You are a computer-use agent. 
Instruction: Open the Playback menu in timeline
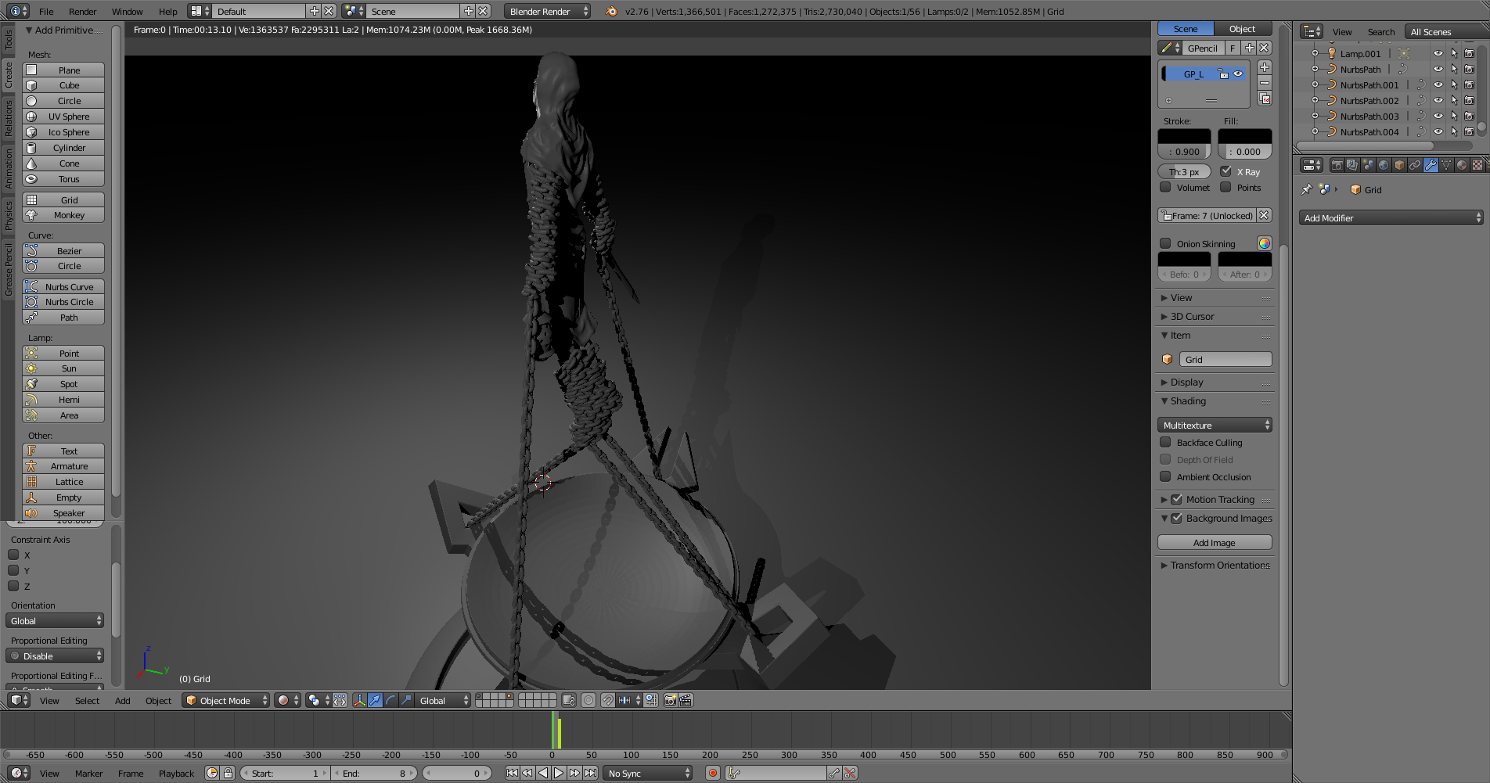176,773
